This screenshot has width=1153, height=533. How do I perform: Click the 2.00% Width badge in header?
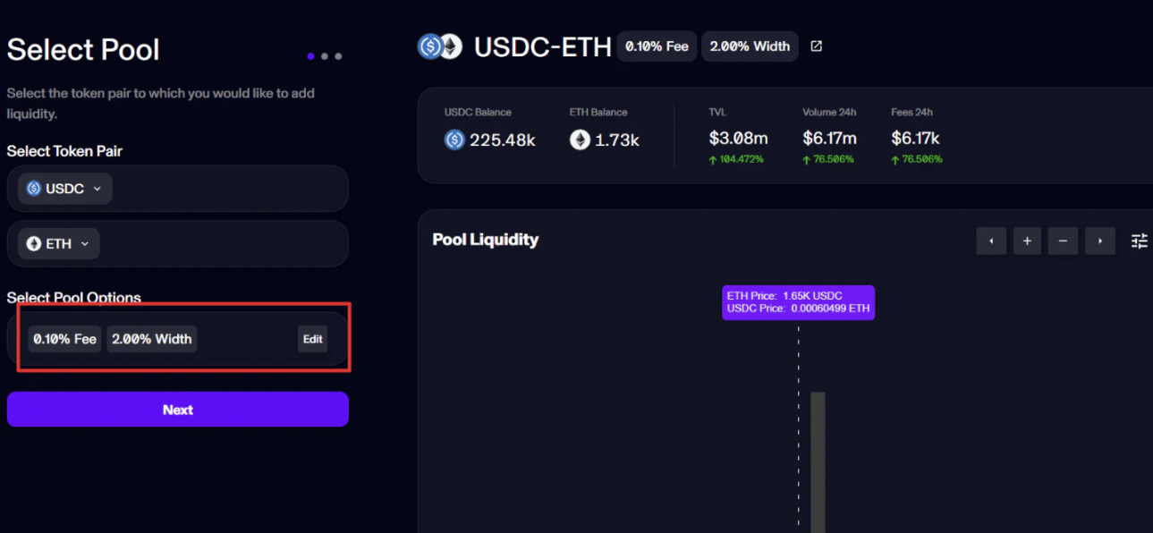(x=750, y=47)
